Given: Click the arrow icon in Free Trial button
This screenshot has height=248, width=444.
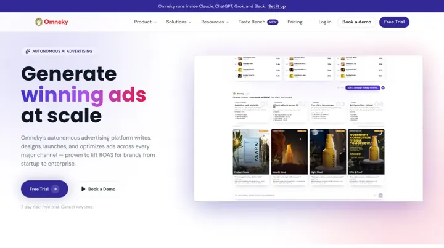Looking at the screenshot, I should point(55,189).
